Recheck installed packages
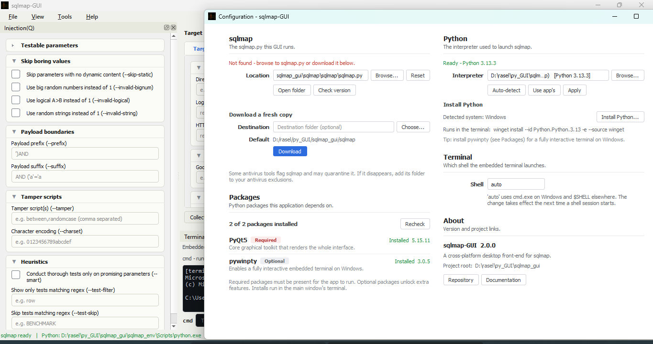The height and width of the screenshot is (344, 653). click(415, 224)
